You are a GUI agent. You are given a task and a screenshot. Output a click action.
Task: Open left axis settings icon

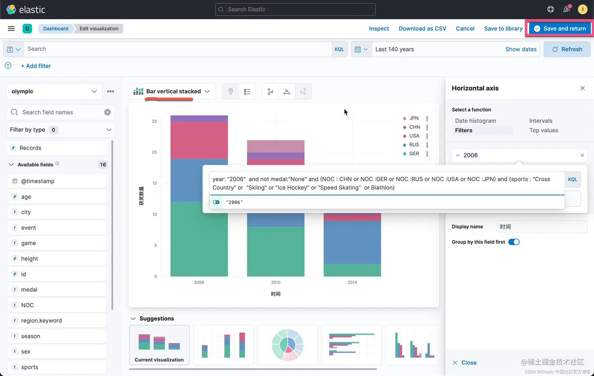(x=270, y=92)
